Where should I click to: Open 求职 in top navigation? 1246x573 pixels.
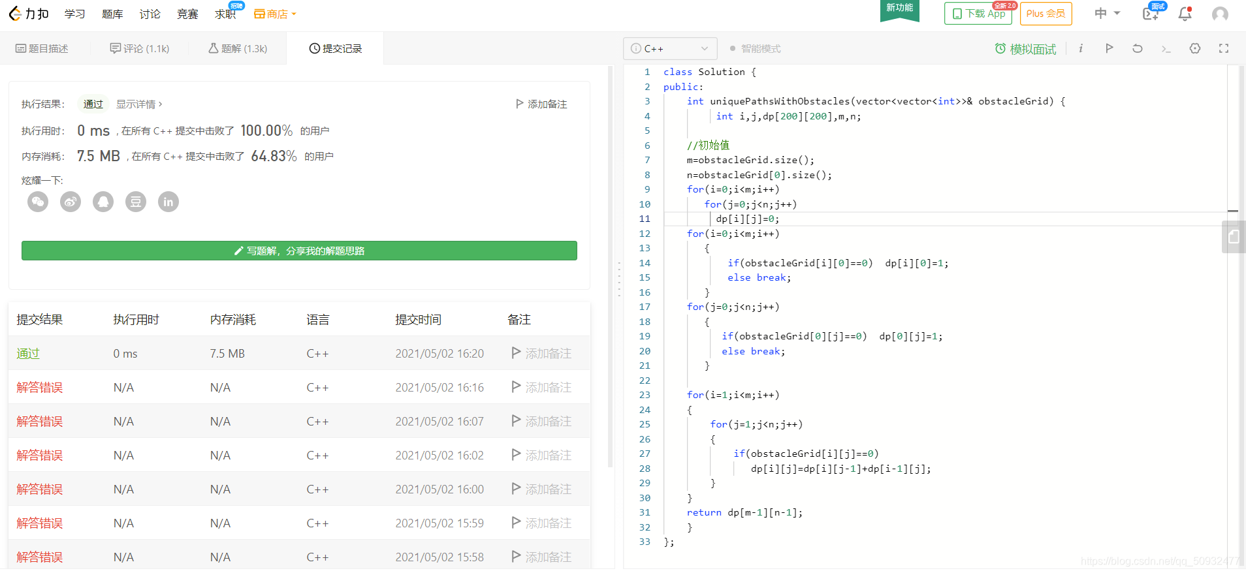[225, 14]
